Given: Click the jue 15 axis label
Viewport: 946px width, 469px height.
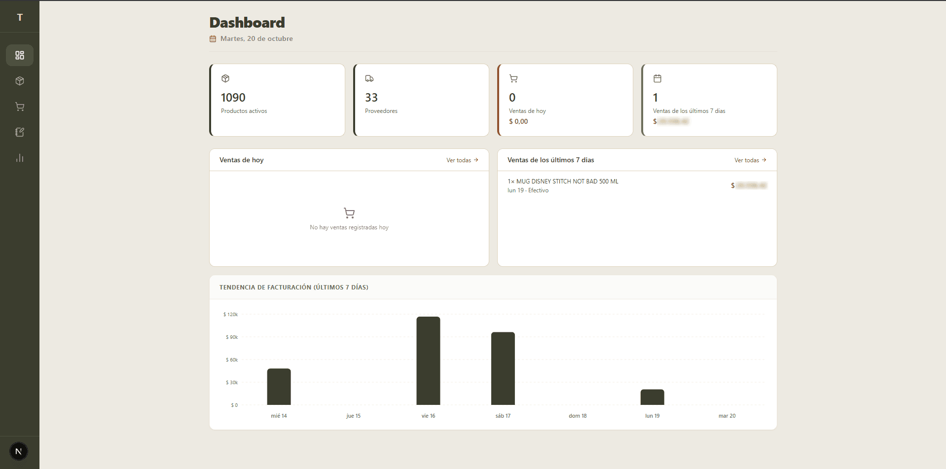Looking at the screenshot, I should [354, 416].
